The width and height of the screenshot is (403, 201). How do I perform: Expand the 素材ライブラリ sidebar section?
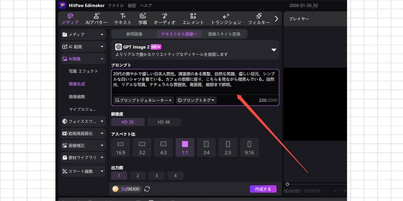pyautogui.click(x=83, y=157)
